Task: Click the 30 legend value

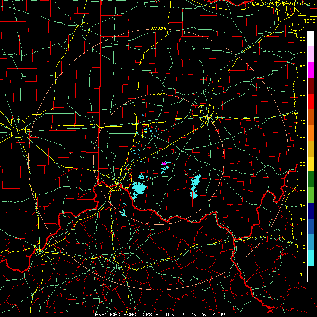Action: click(303, 164)
